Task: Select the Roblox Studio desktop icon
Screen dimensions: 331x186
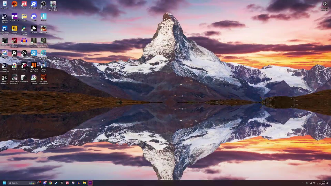Action: (14, 55)
